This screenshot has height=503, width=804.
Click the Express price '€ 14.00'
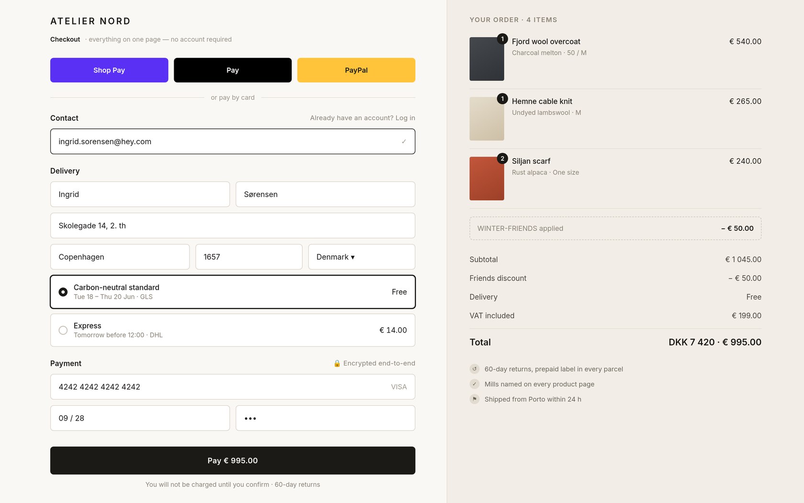pos(393,330)
